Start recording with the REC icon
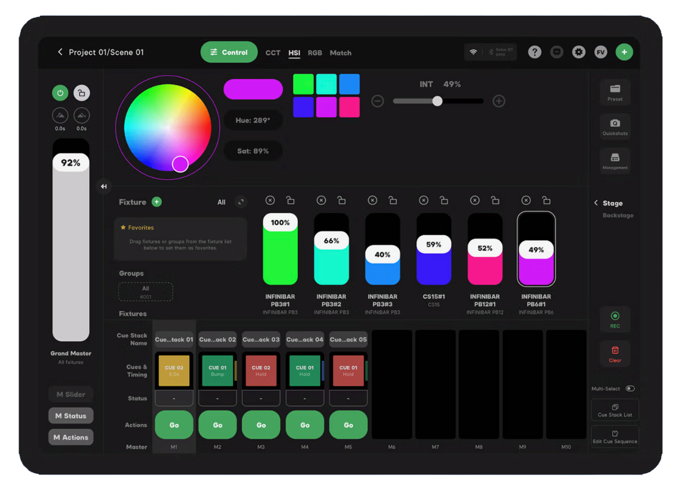 [615, 319]
